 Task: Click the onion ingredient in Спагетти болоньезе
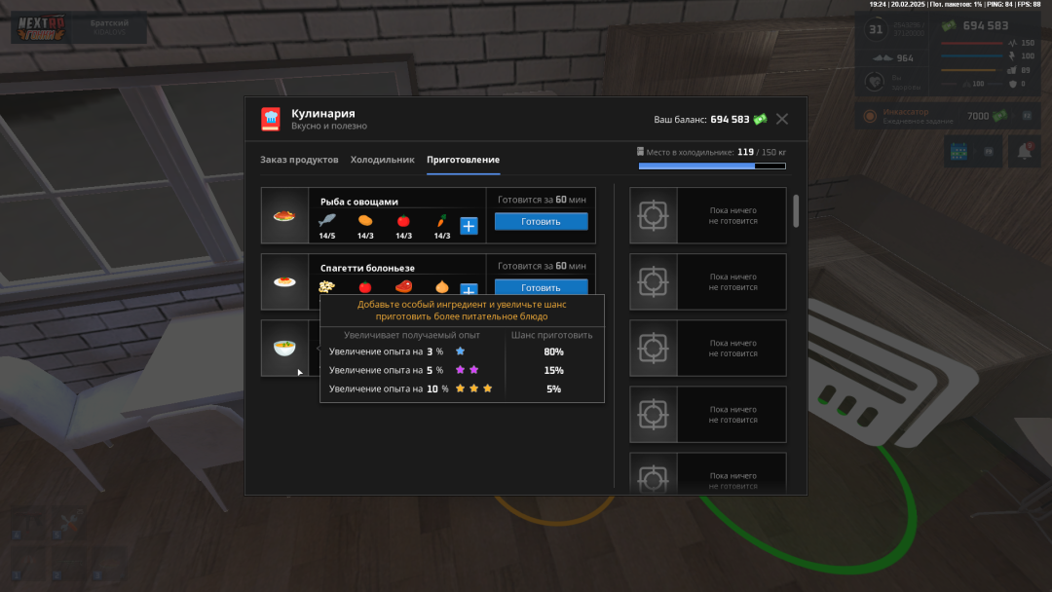click(x=441, y=287)
